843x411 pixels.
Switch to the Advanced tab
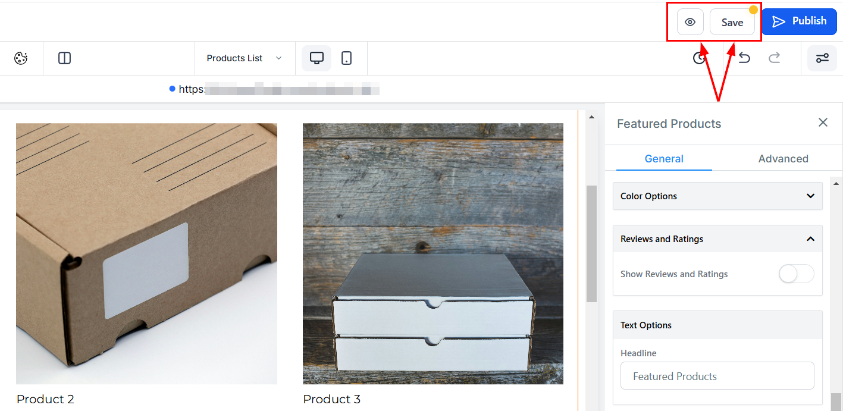click(x=783, y=159)
